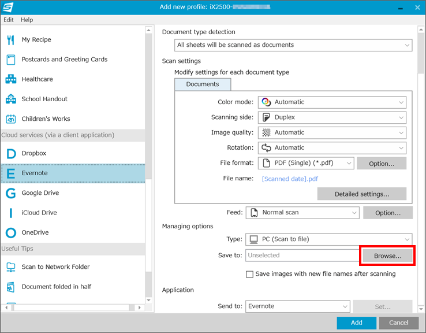Viewport: 426px width, 333px height.
Task: Select the My Recipe profile label
Action: pos(36,40)
